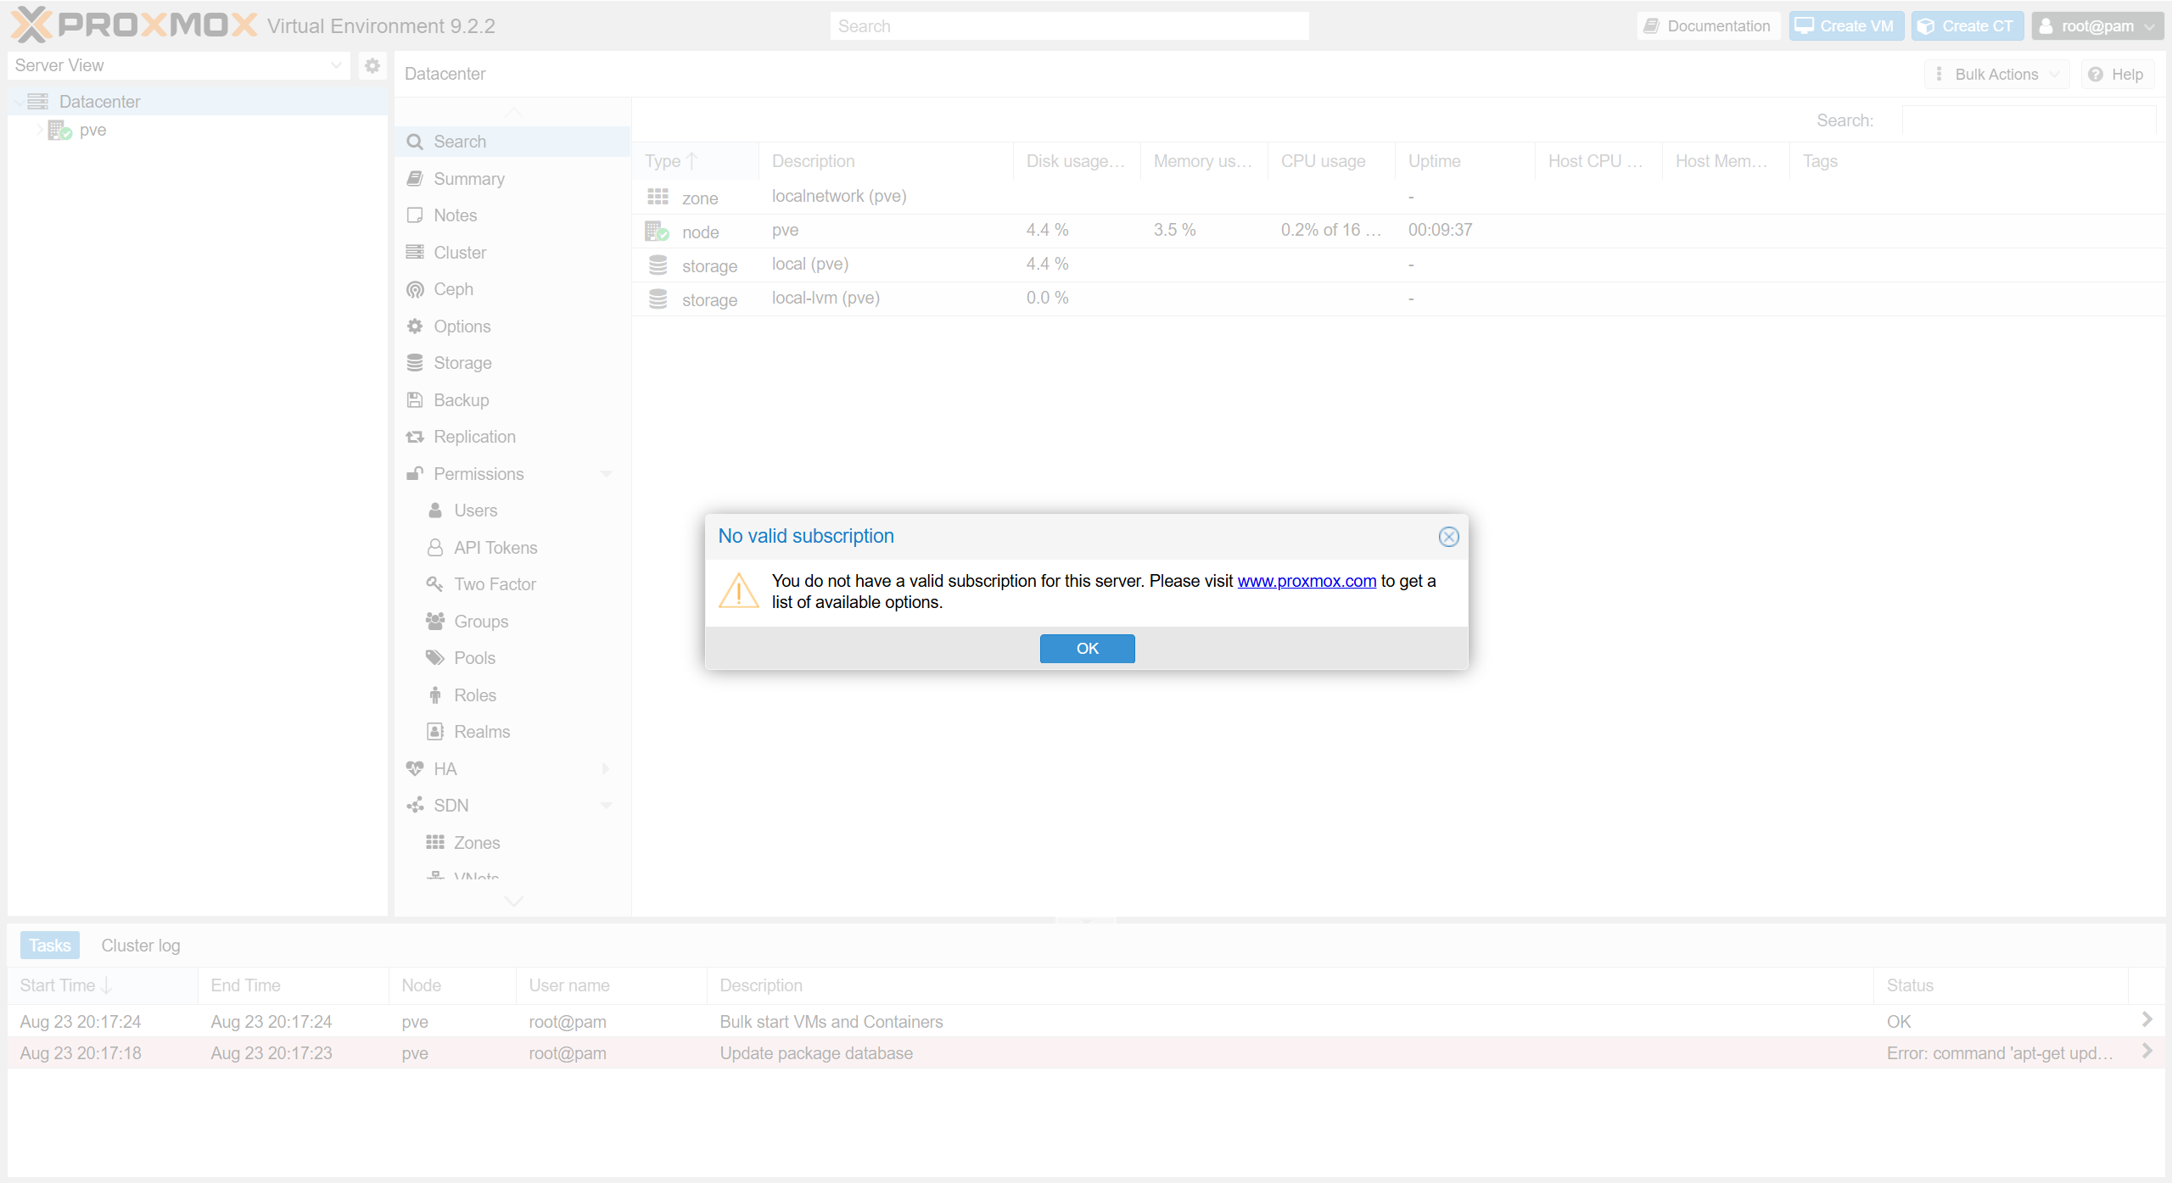Sort by the Uptime column header

(1464, 161)
